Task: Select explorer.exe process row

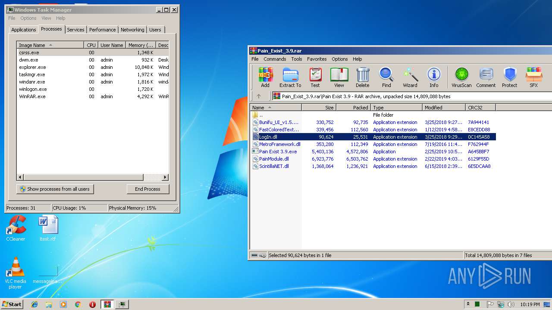Action: 93,67
